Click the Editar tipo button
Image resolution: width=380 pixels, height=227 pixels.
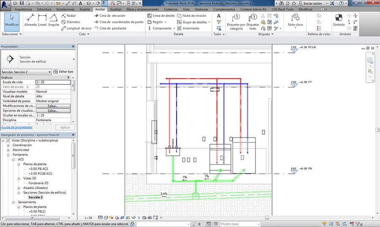[x=63, y=72]
